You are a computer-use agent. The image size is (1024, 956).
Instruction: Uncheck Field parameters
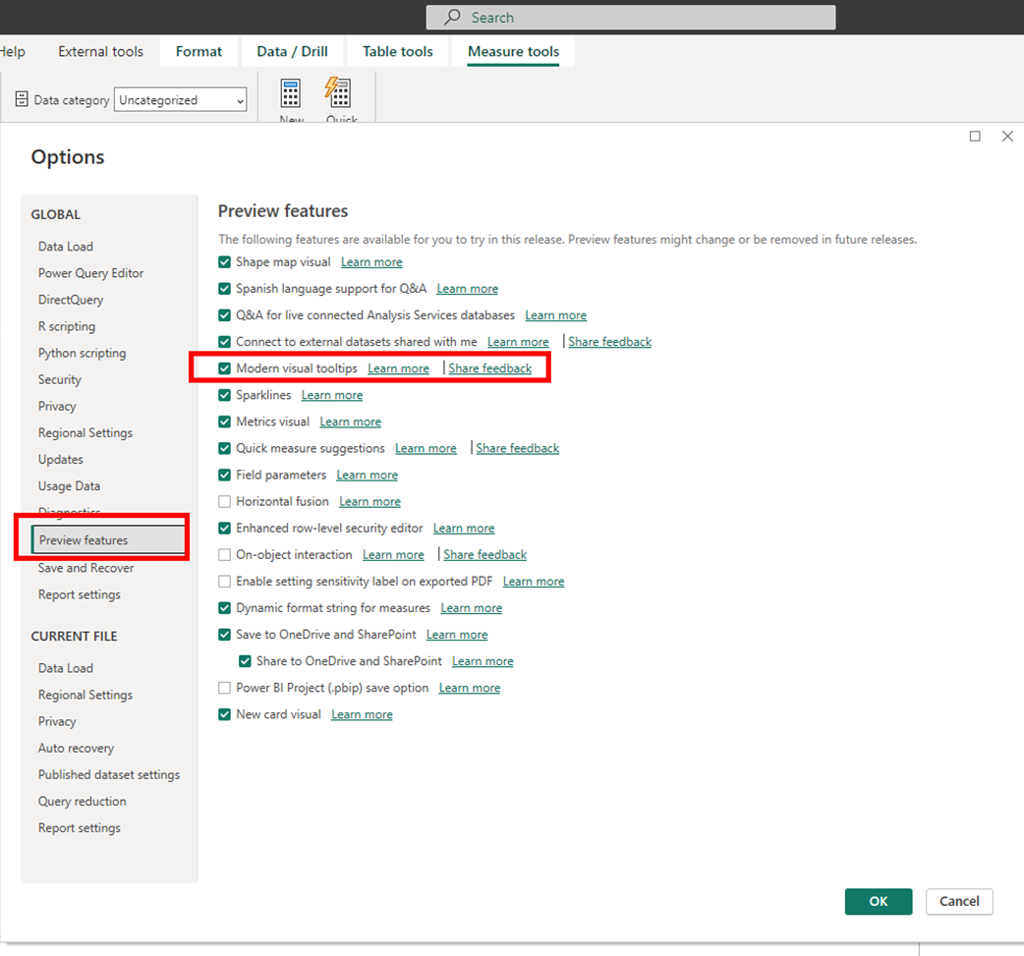click(x=225, y=475)
